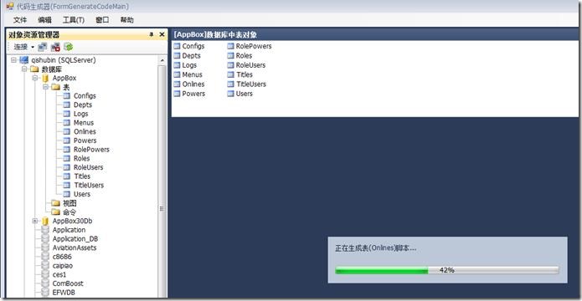Select Roles in the table objects list
Screen dimensions: 582x301
pyautogui.click(x=244, y=56)
